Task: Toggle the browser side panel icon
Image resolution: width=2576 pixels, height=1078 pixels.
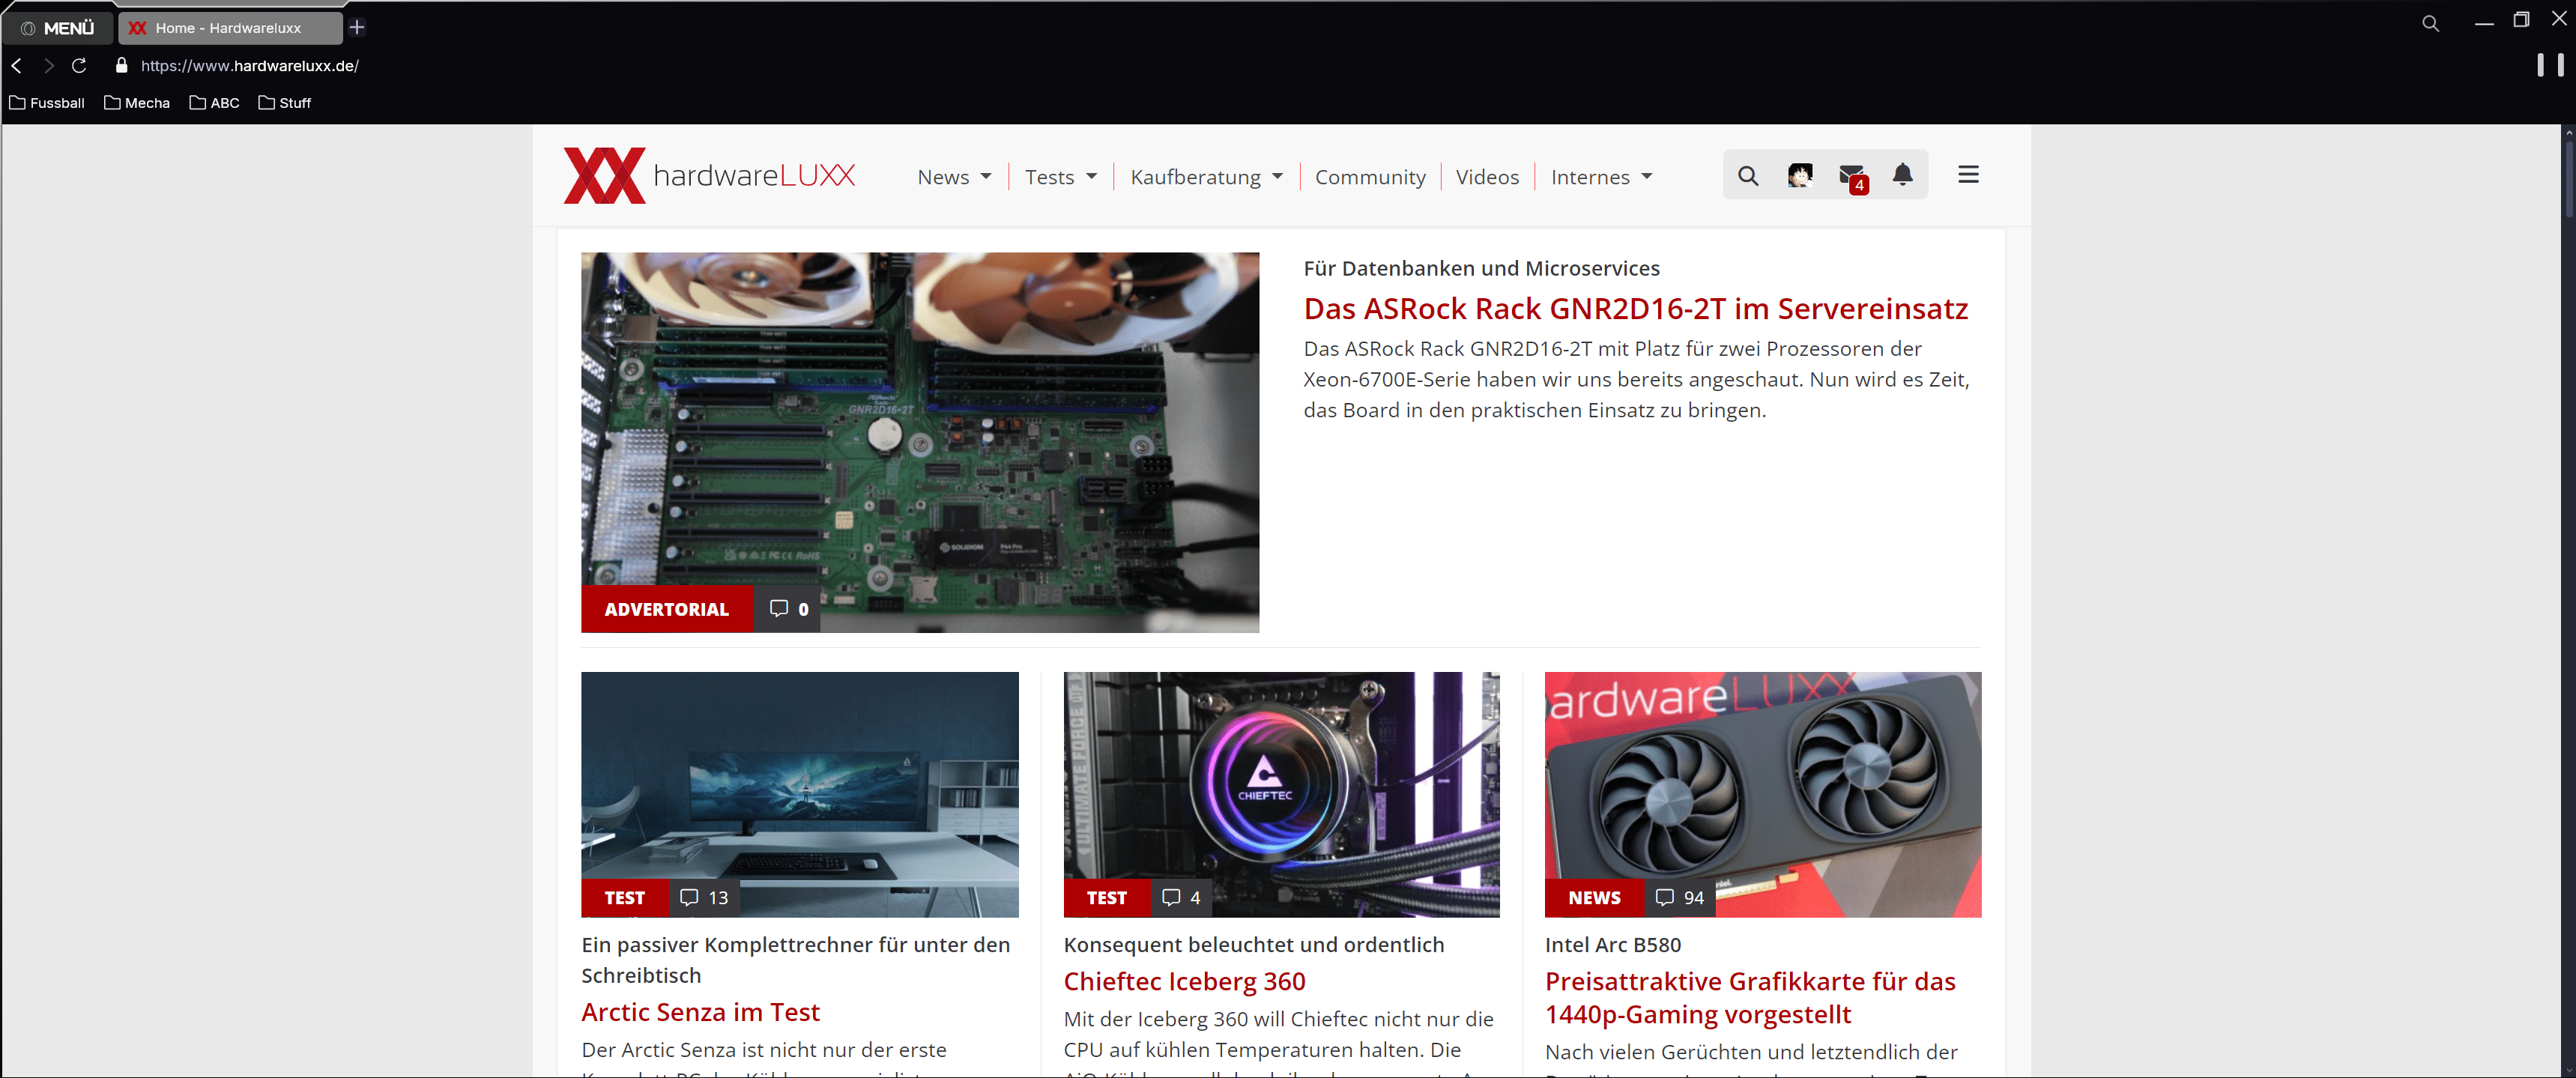Action: (x=2550, y=65)
